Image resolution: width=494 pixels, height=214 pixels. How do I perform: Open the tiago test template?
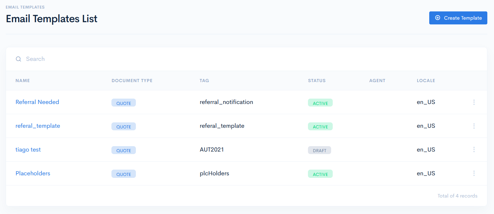pyautogui.click(x=28, y=149)
